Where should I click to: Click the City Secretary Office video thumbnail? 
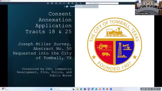149,8
